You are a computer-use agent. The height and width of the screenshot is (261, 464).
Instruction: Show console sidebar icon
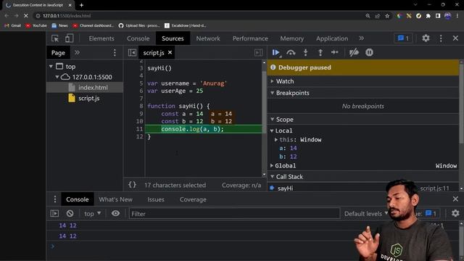[x=54, y=213]
